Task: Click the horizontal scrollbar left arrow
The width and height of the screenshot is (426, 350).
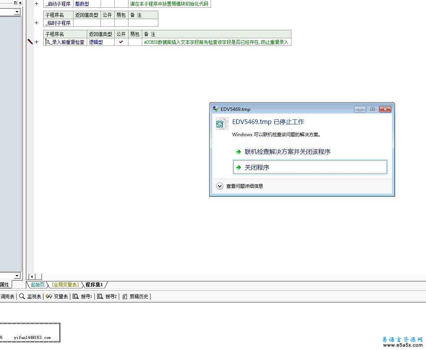Action: click(32, 277)
